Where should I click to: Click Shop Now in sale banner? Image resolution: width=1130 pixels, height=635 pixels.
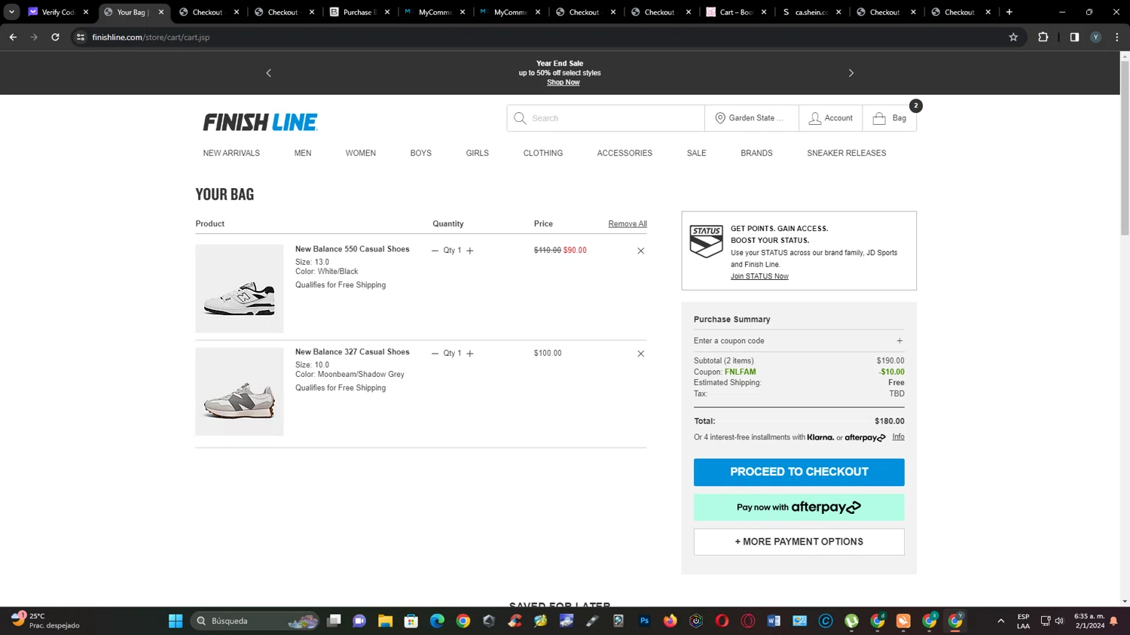click(x=563, y=83)
